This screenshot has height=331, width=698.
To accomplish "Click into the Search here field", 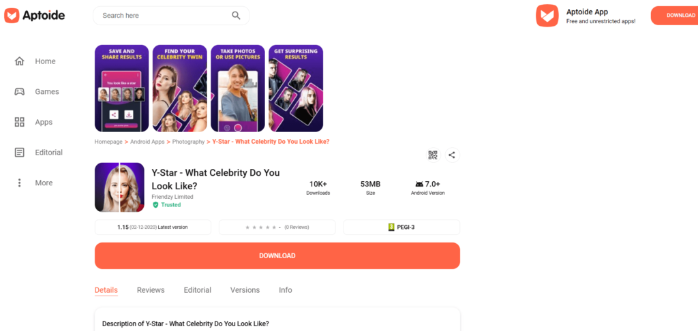I will [164, 16].
